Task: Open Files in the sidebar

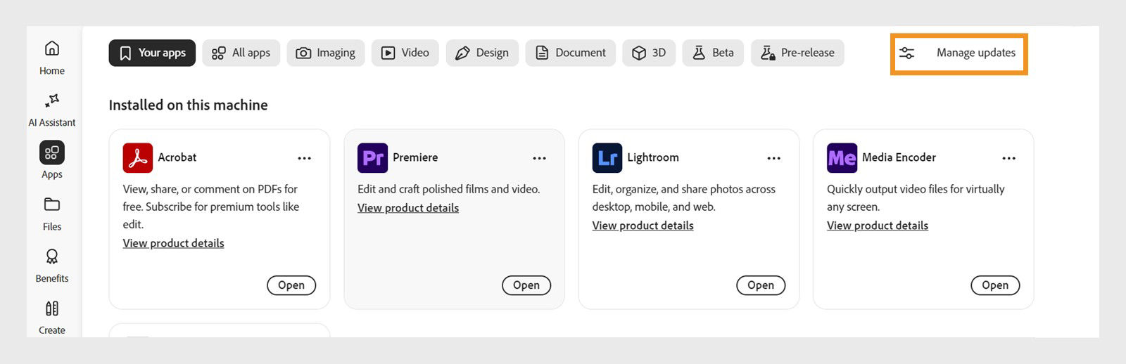Action: pos(51,214)
